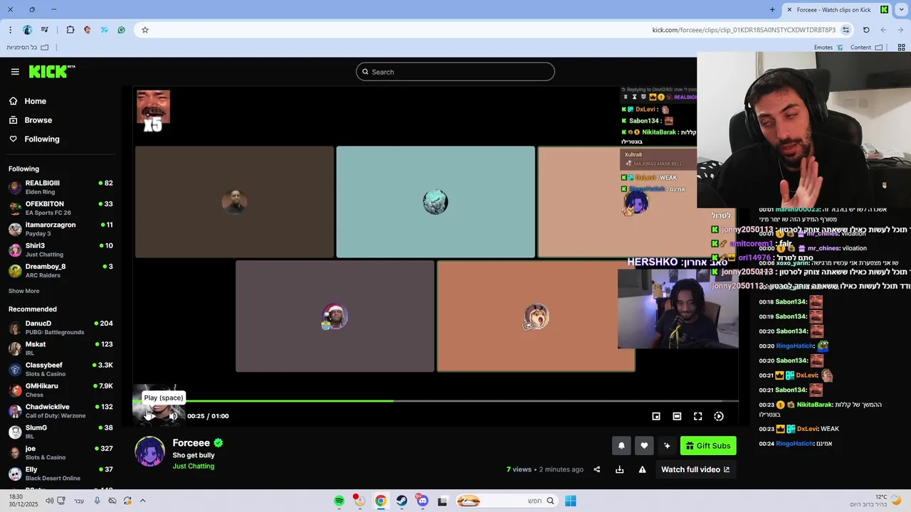Open Dreamboy_8 channel in sidebar
Screen dimensions: 911x512
point(61,271)
